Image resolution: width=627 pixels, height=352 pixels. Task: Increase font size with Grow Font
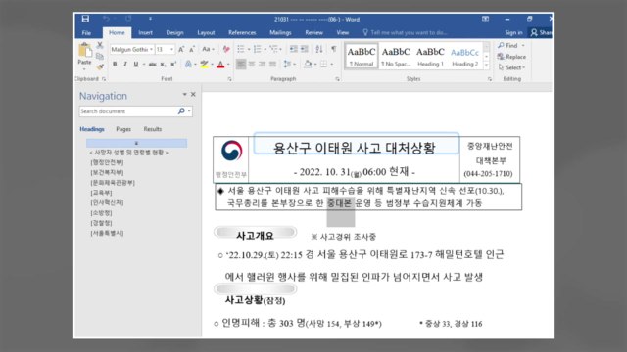[181, 49]
